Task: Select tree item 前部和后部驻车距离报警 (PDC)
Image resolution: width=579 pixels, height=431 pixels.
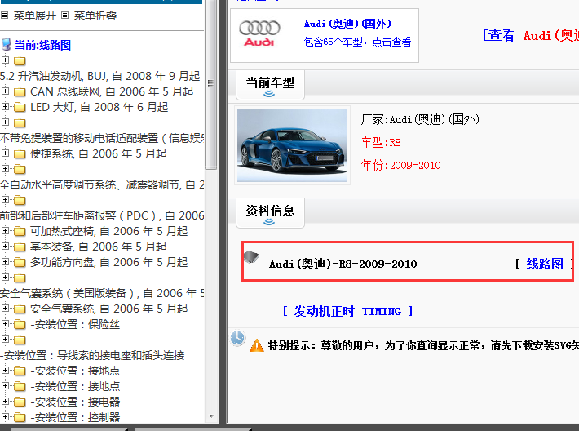Action: tap(102, 215)
